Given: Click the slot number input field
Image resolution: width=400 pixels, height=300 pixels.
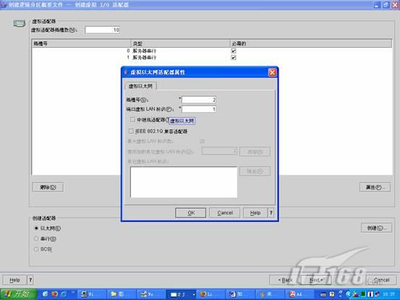Looking at the screenshot, I should (x=199, y=100).
